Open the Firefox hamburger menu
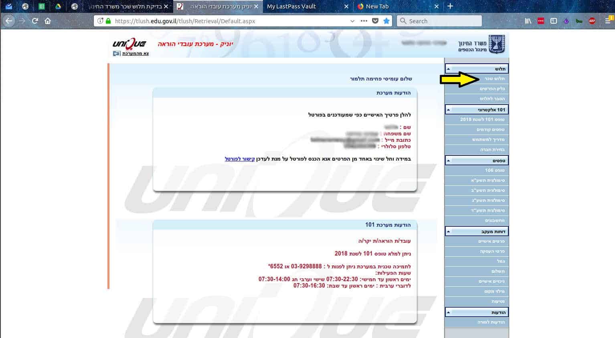This screenshot has height=338, width=615. (x=608, y=21)
